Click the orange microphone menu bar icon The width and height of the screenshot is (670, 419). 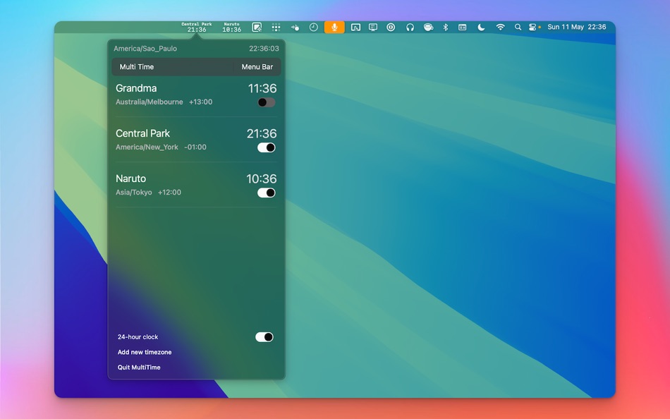(334, 28)
